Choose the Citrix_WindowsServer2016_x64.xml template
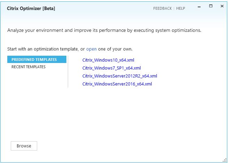The image size is (228, 163). pos(117,84)
